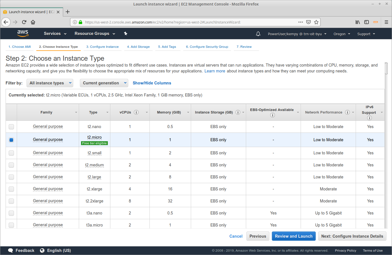The height and width of the screenshot is (255, 392).
Task: Click the AWS logo home icon
Action: tap(23, 33)
